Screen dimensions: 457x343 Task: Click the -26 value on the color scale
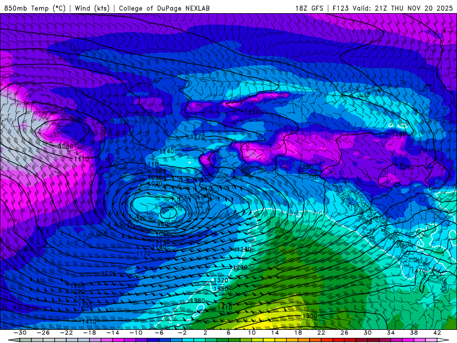click(x=43, y=333)
